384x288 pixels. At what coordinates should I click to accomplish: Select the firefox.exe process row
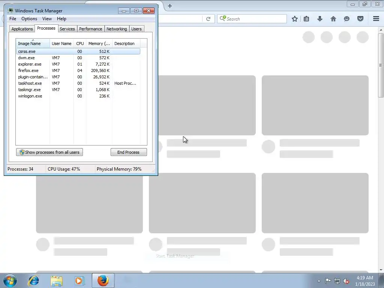[x=78, y=70]
